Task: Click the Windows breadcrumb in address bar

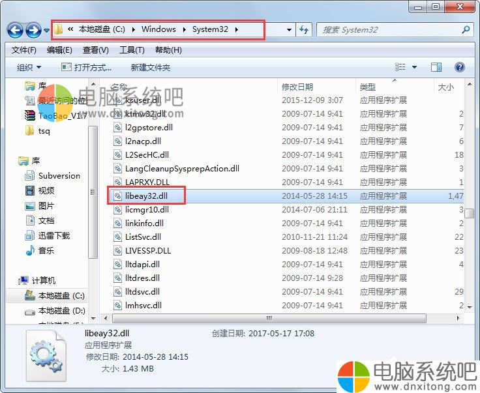Action: click(158, 29)
